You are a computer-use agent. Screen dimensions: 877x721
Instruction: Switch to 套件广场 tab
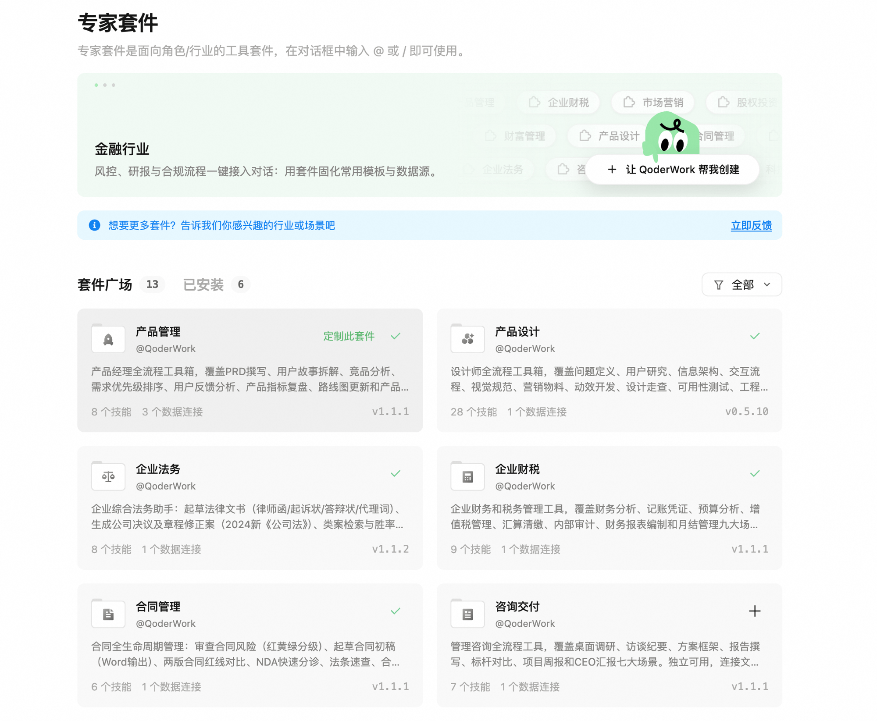point(105,285)
